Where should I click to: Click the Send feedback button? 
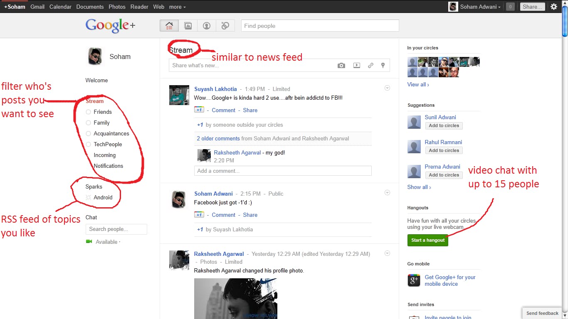pos(542,313)
